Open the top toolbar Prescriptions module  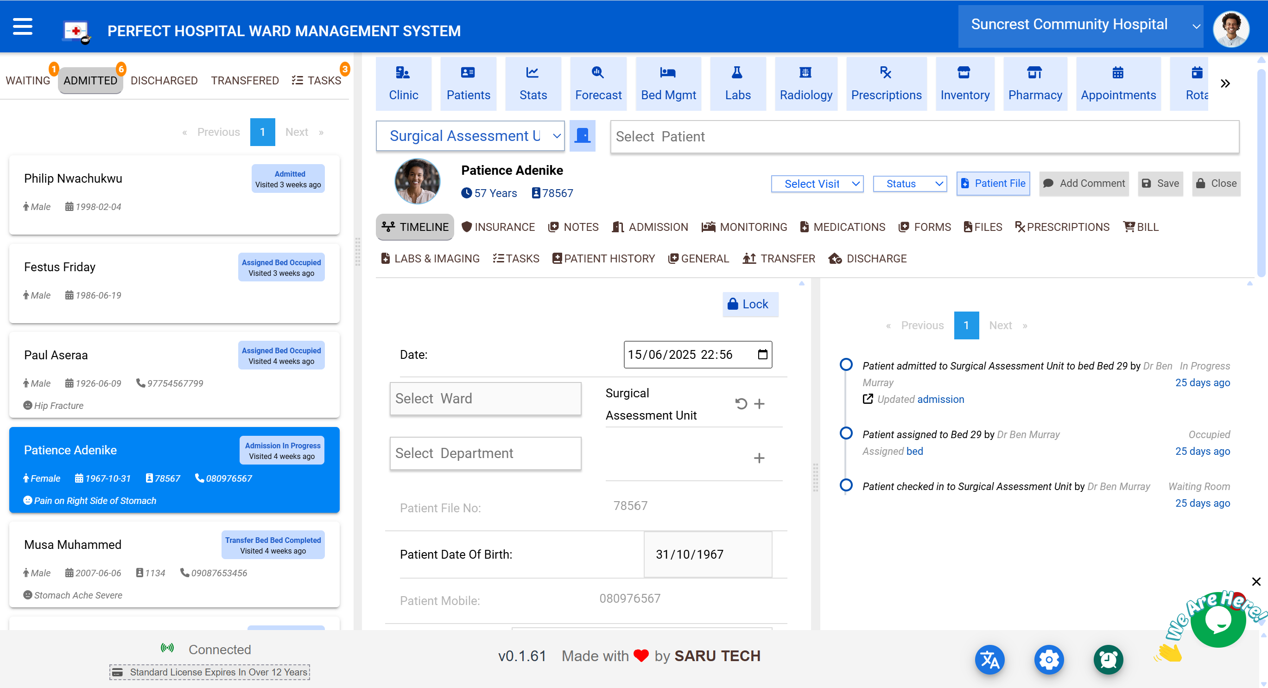pyautogui.click(x=886, y=84)
